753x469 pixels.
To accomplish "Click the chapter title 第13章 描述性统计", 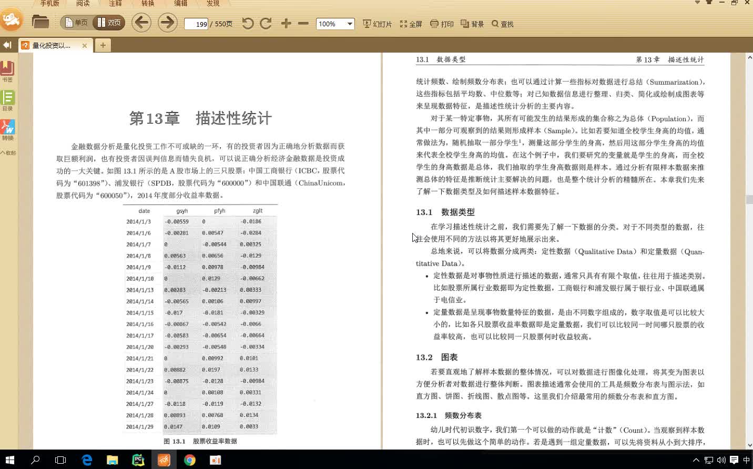I will coord(200,118).
